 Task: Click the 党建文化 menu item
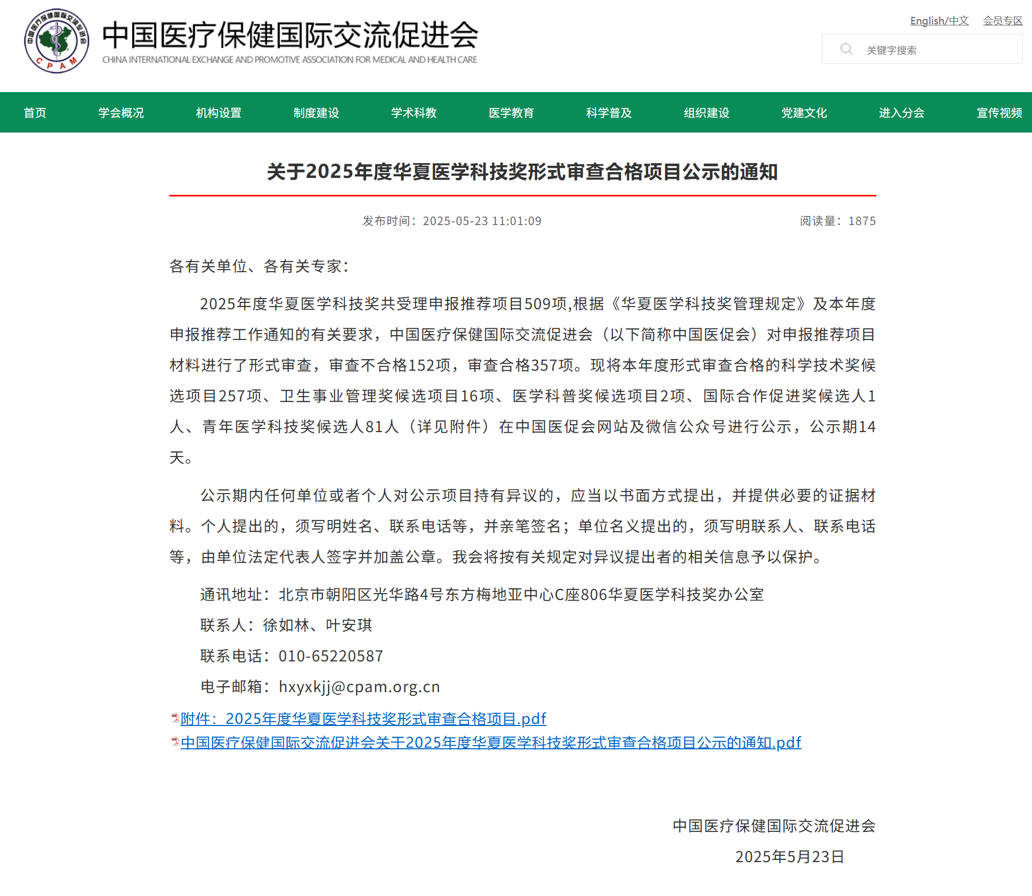click(804, 113)
